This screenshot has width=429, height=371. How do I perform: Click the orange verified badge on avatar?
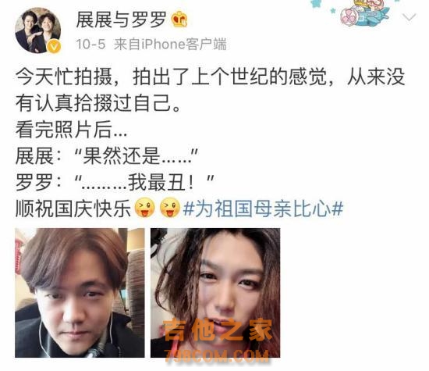click(x=54, y=47)
